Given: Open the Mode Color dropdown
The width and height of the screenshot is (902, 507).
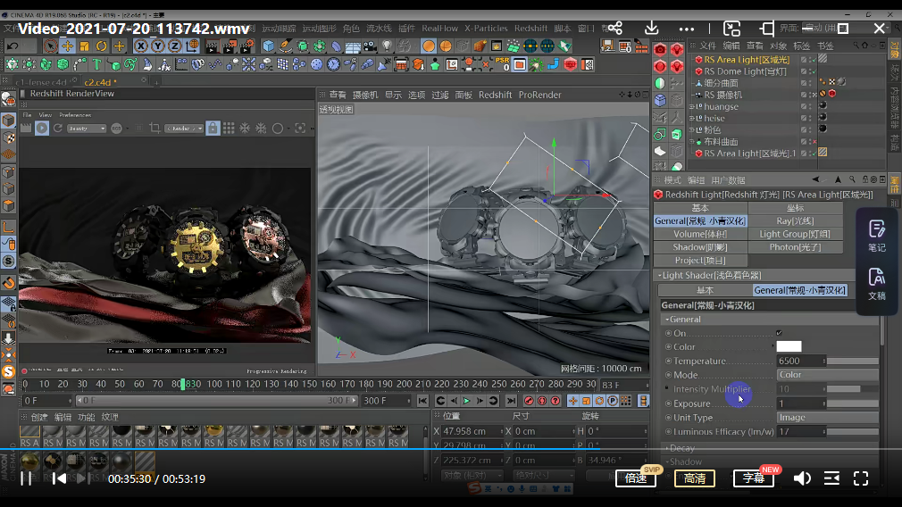Looking at the screenshot, I should click(827, 375).
